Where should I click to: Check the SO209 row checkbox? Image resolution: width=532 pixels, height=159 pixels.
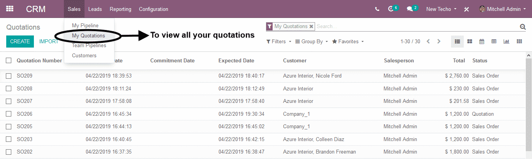(x=9, y=76)
